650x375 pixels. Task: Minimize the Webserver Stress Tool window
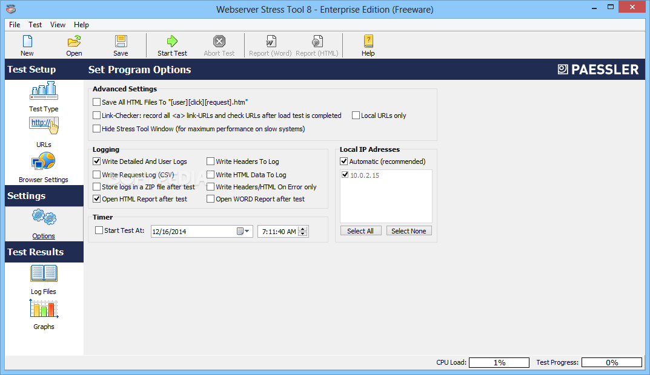tap(594, 7)
